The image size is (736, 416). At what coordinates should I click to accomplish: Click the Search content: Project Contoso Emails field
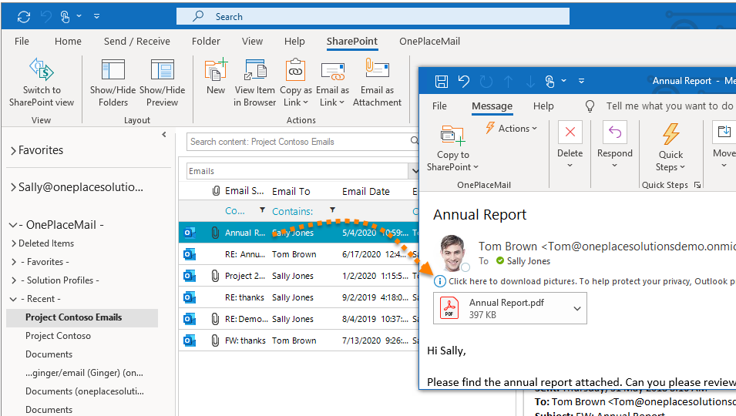coord(298,142)
